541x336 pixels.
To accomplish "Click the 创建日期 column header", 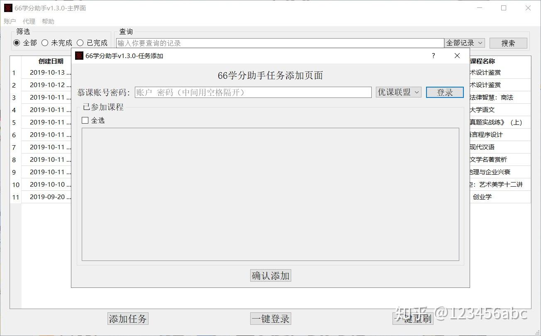I will tap(51, 61).
